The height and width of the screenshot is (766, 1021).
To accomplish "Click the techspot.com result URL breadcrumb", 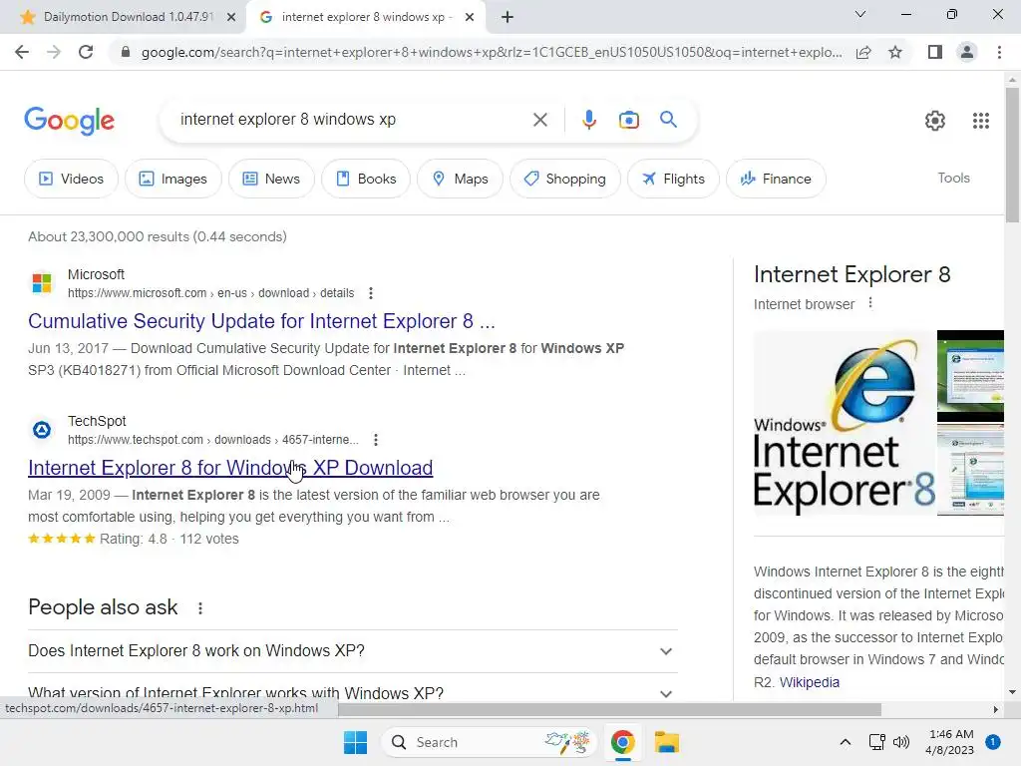I will pos(213,440).
